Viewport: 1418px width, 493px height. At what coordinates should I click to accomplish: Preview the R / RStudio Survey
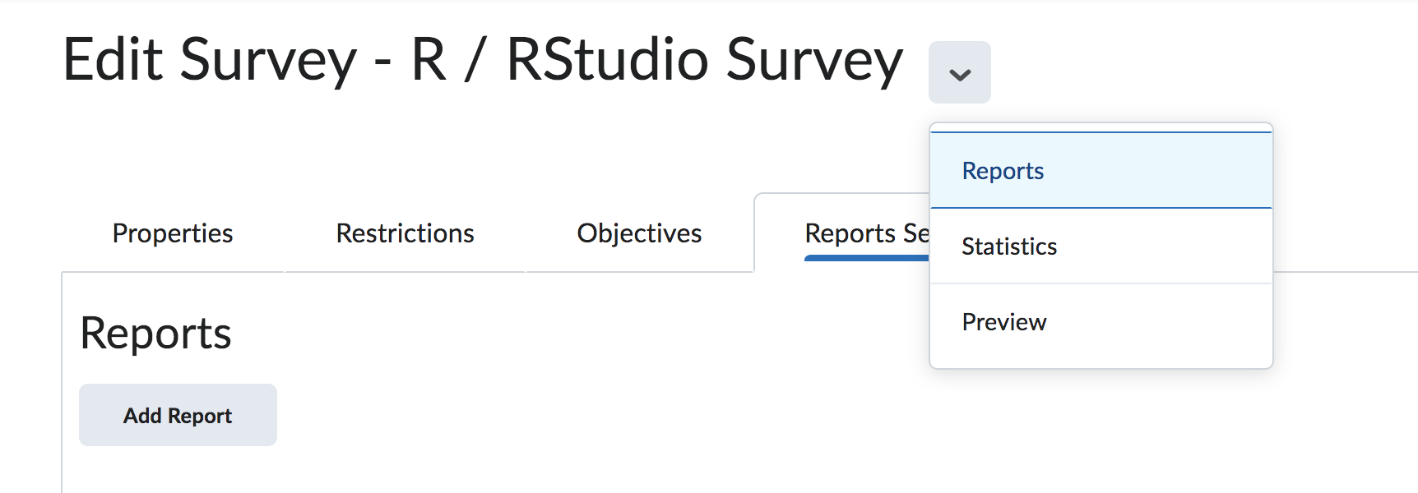(x=1003, y=322)
